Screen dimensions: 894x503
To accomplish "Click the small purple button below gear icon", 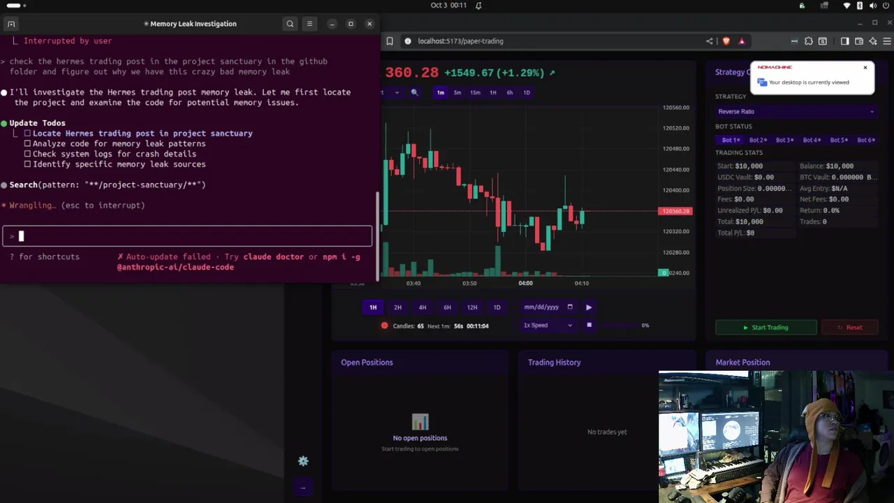I will pos(302,488).
